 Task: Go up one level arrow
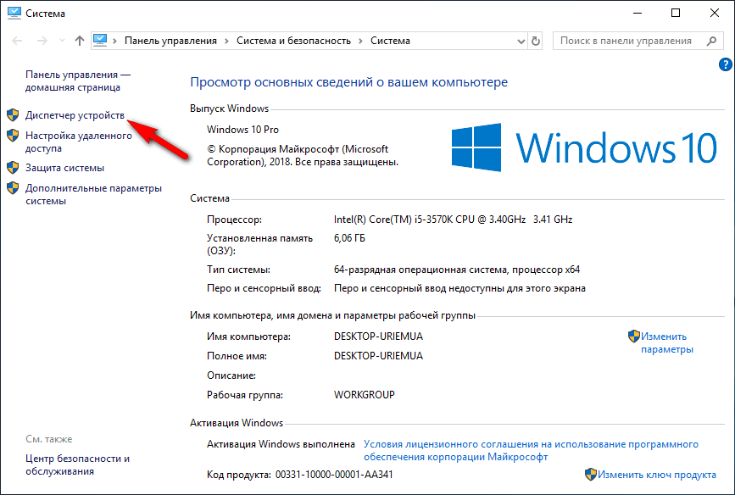click(x=79, y=41)
